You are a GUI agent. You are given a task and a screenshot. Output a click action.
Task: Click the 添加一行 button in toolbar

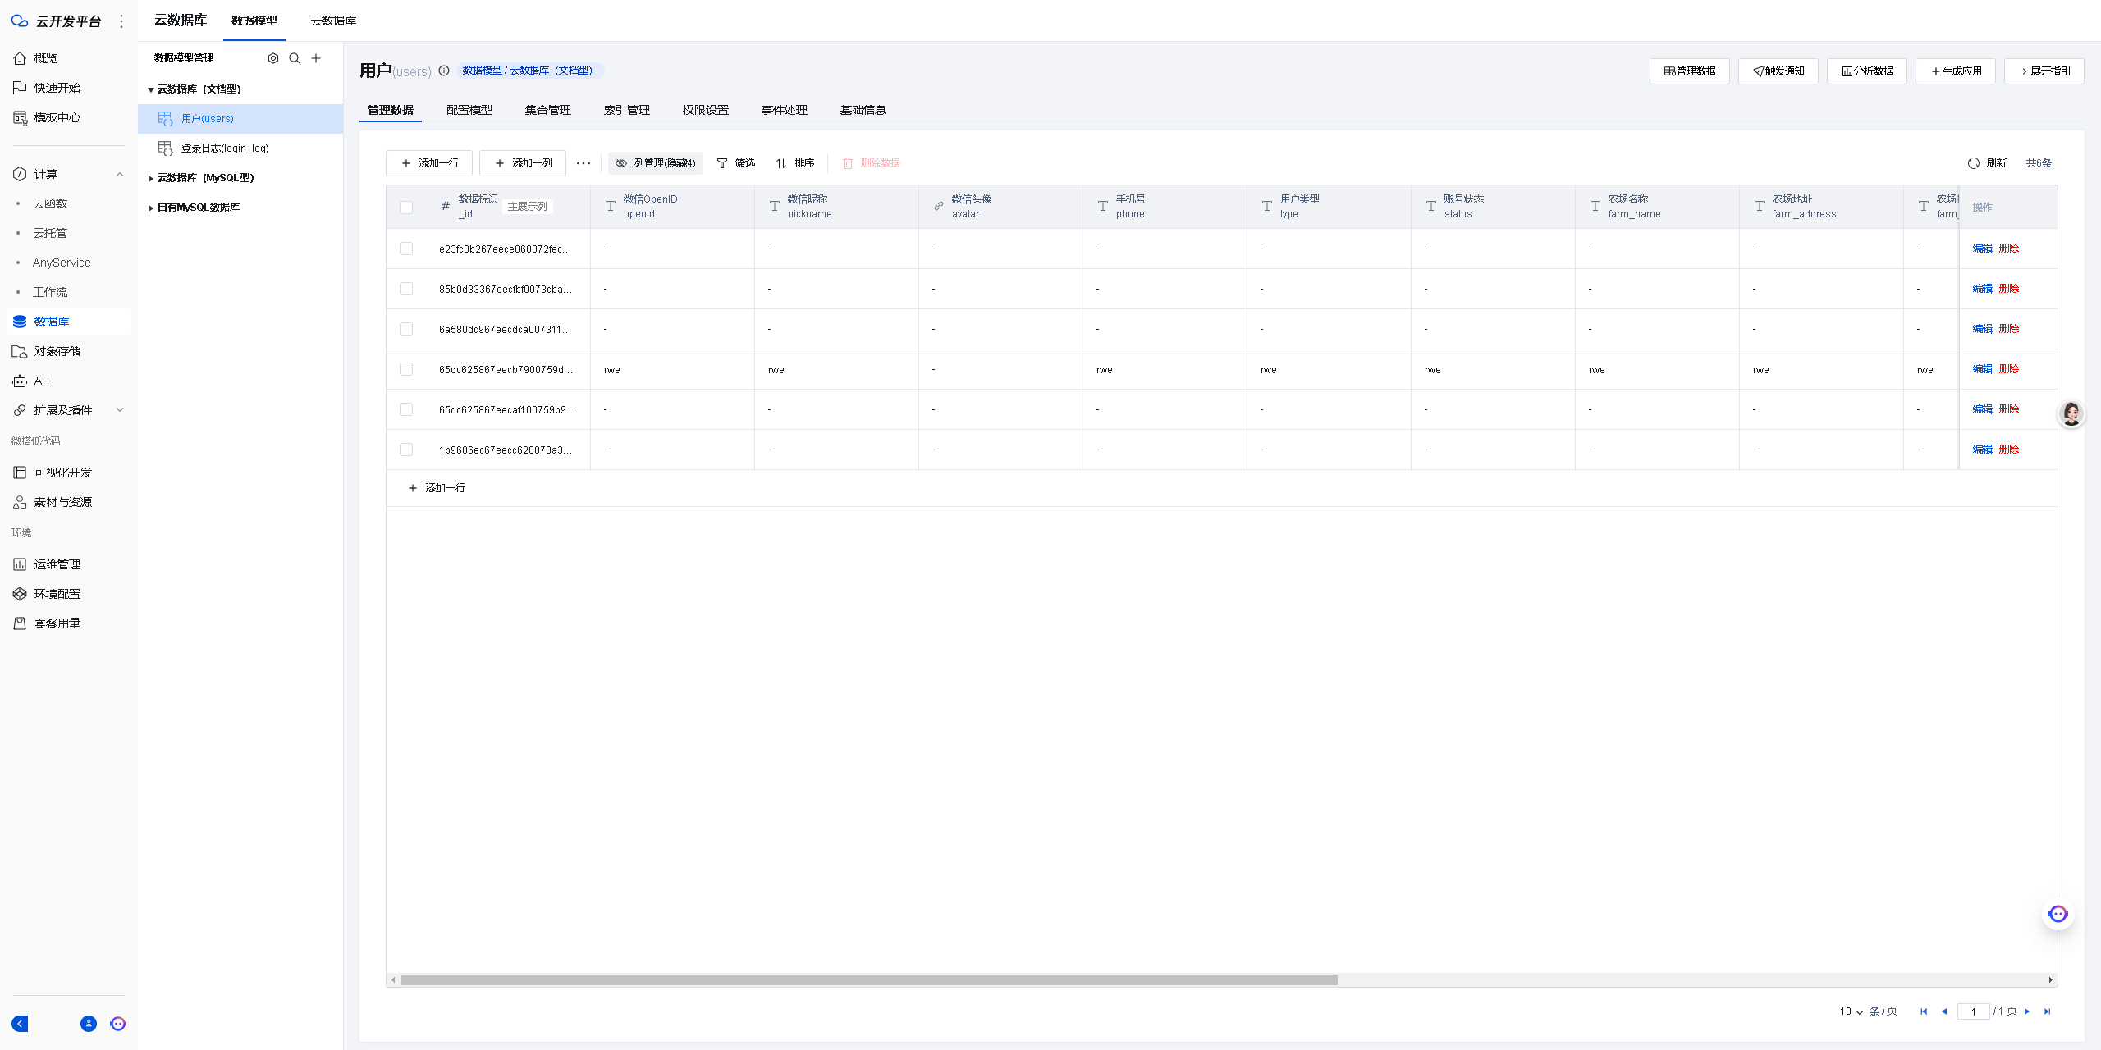click(429, 163)
